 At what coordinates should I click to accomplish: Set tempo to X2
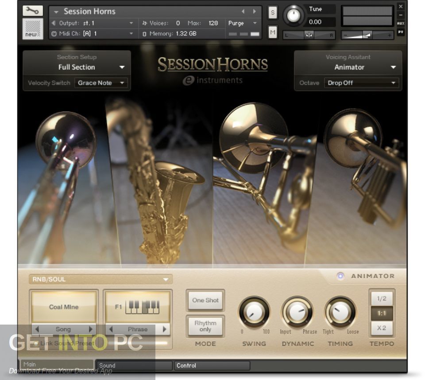(x=381, y=328)
